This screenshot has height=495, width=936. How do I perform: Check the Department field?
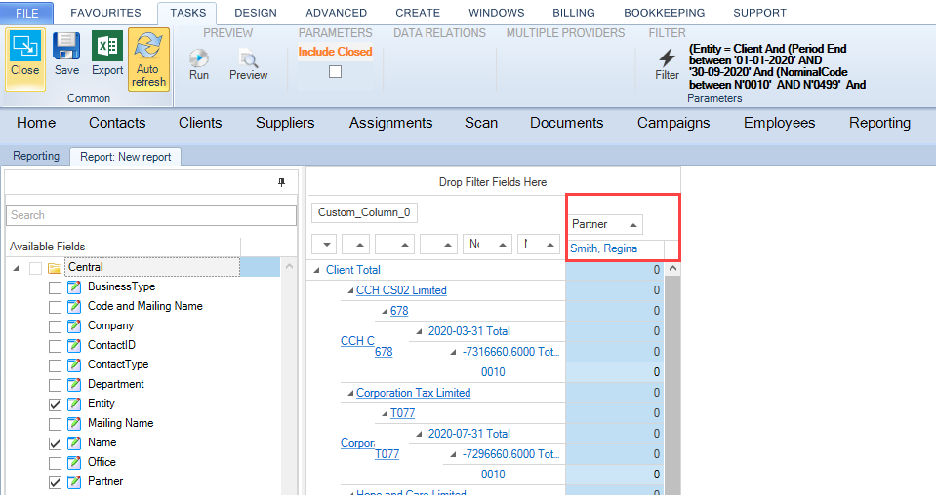pyautogui.click(x=55, y=386)
